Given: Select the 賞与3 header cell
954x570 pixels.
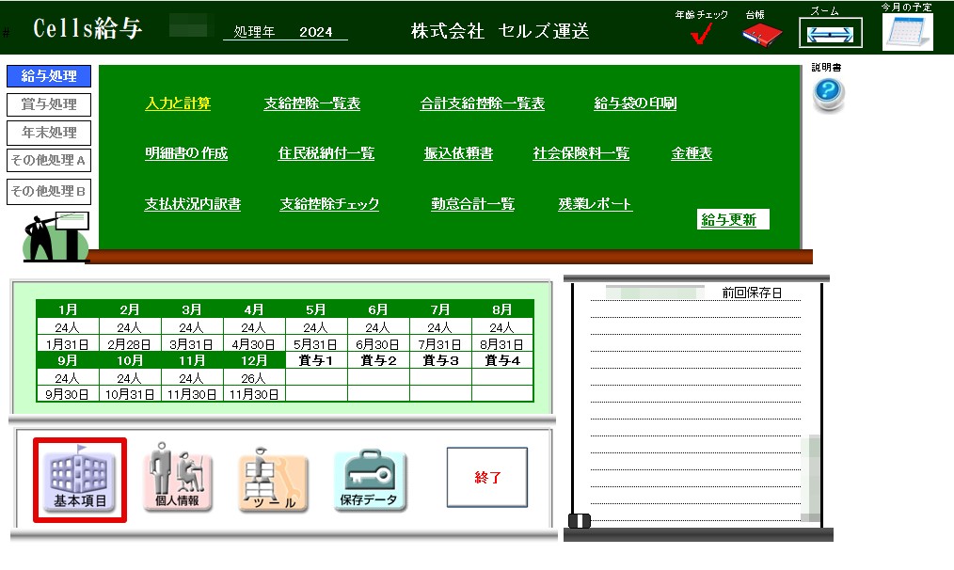Looking at the screenshot, I should pyautogui.click(x=440, y=360).
